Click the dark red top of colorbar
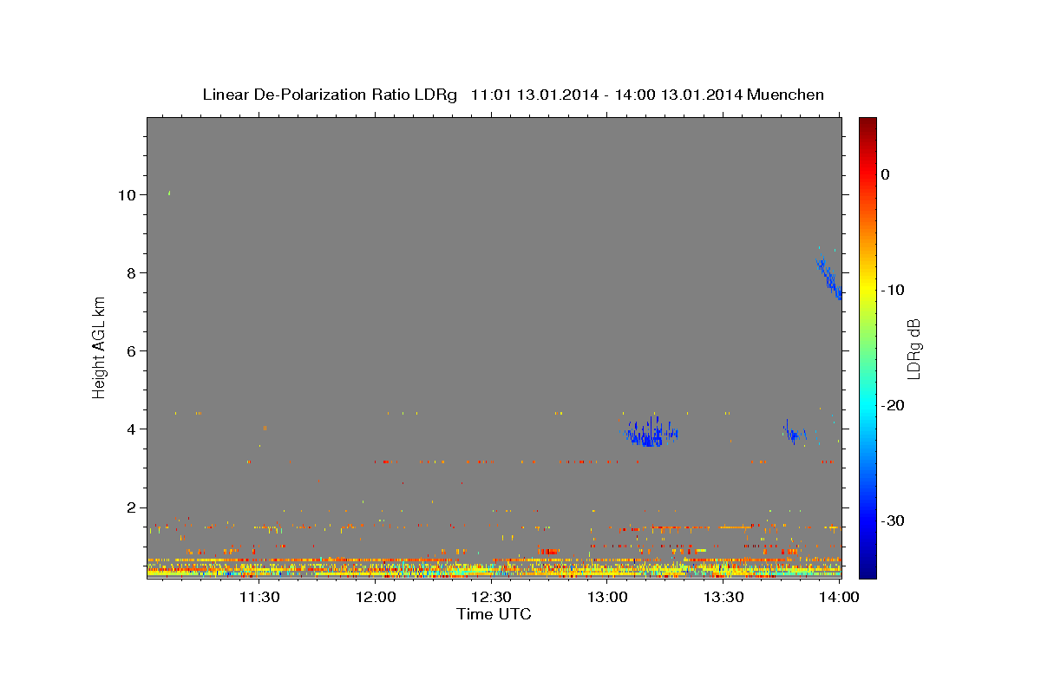 tap(867, 126)
